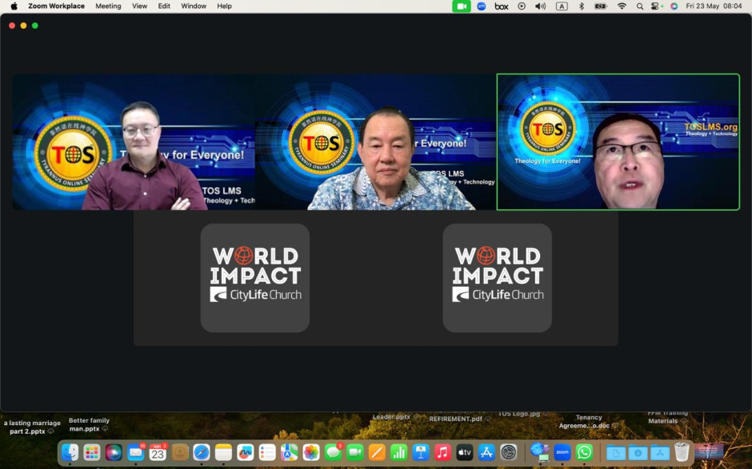Open the first stack folder in the Dock
Screen dimensions: 752x469
pyautogui.click(x=616, y=452)
